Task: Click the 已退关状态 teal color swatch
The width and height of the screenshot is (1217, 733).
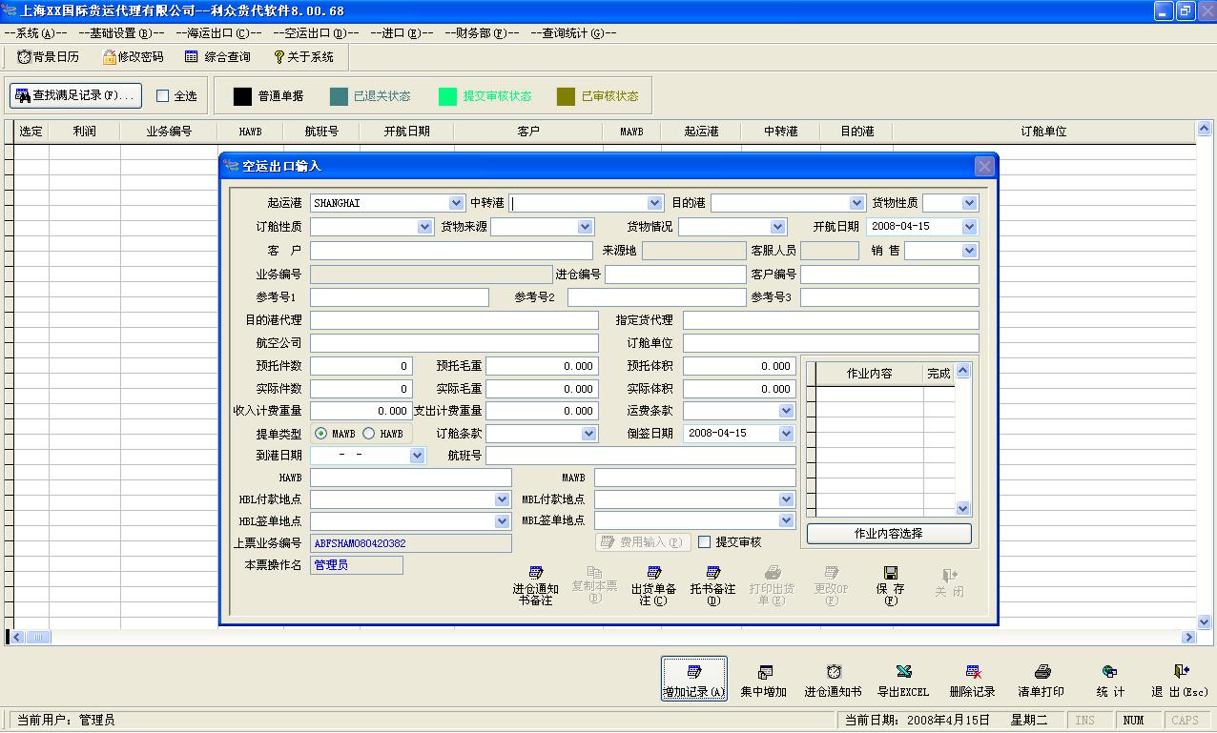Action: (x=339, y=96)
